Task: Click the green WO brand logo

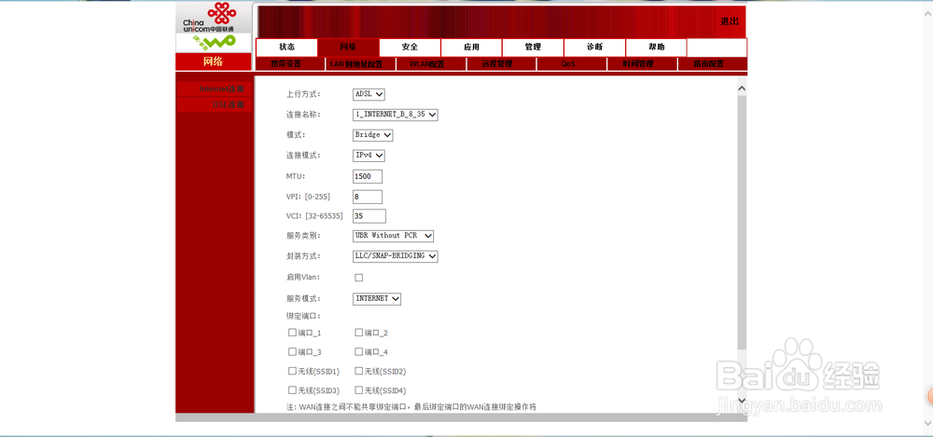Action: pos(214,42)
